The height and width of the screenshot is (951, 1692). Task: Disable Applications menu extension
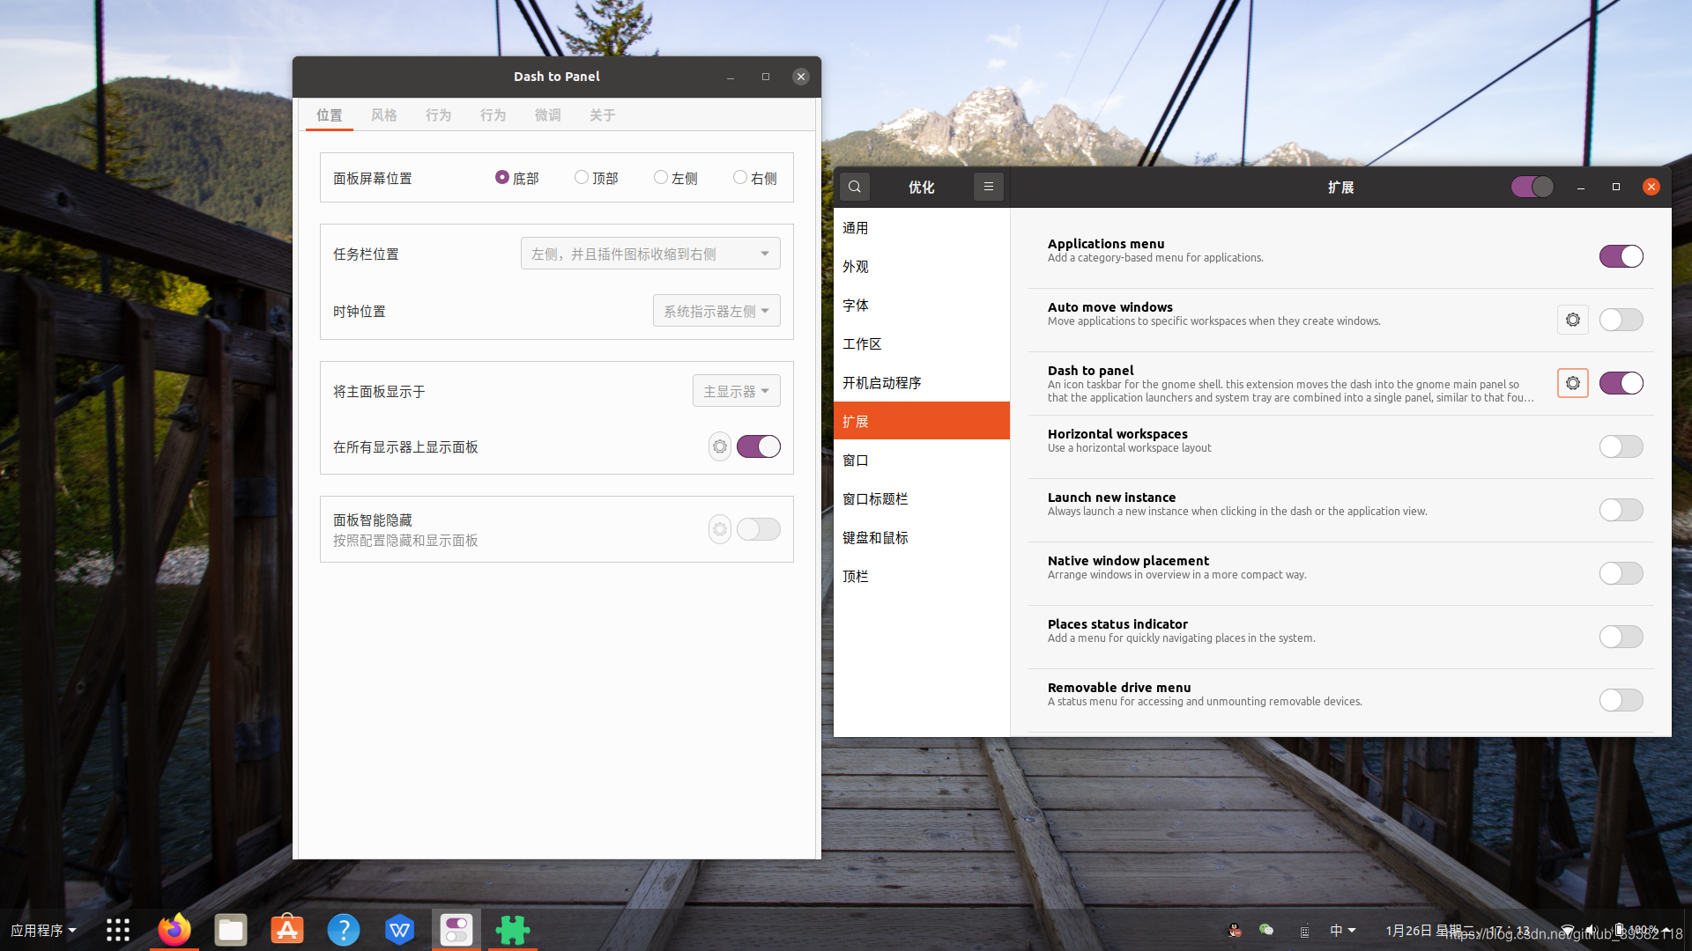click(x=1621, y=256)
